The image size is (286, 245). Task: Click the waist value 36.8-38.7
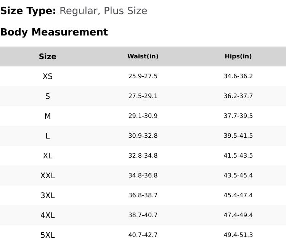tap(143, 195)
